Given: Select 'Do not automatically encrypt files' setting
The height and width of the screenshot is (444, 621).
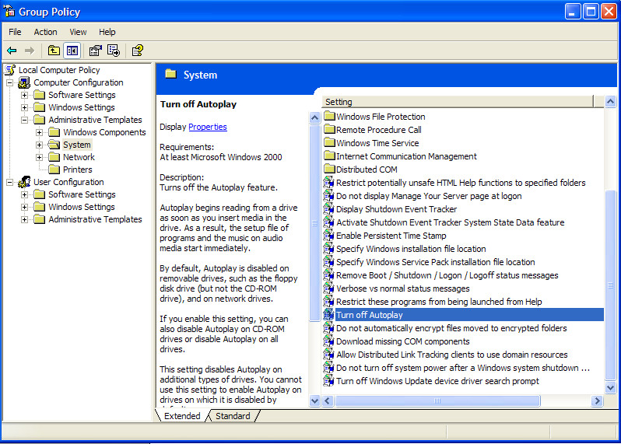Looking at the screenshot, I should 451,328.
